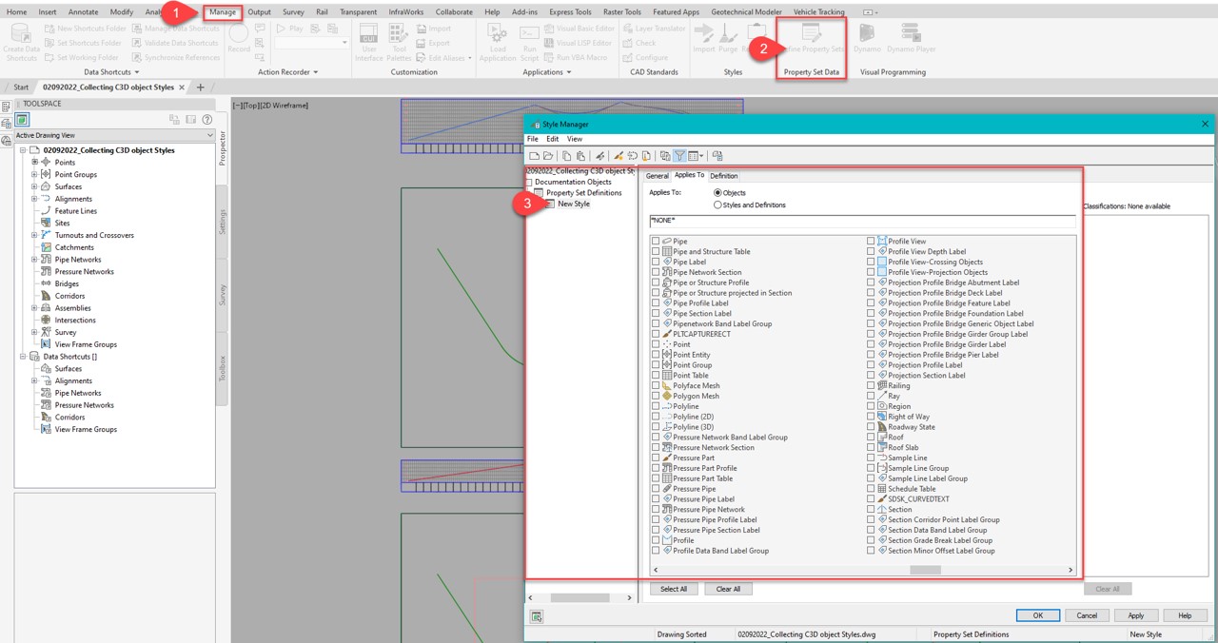This screenshot has width=1218, height=643.
Task: Check the Sample Line checkbox
Action: [871, 458]
